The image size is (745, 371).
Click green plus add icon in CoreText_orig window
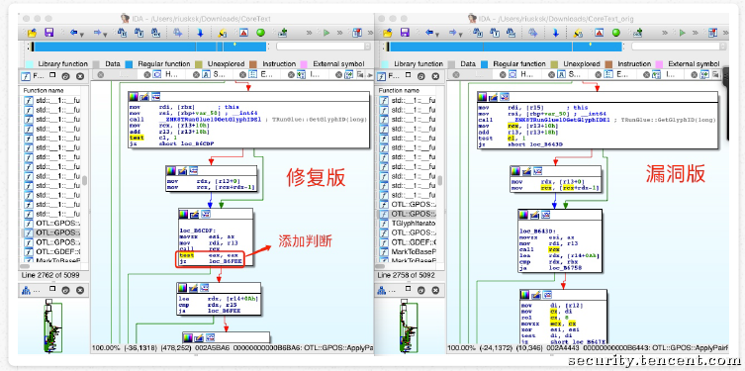[x=637, y=33]
